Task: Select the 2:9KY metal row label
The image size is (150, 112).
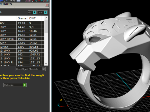Action: pos(4,47)
